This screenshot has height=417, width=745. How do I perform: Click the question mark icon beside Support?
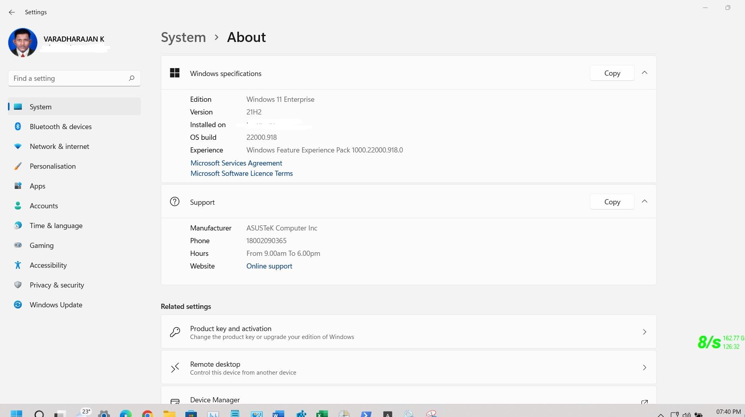pyautogui.click(x=175, y=202)
